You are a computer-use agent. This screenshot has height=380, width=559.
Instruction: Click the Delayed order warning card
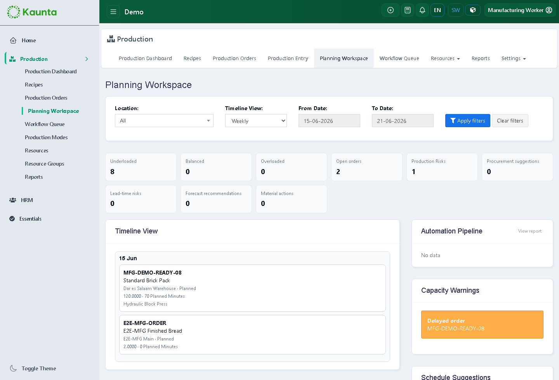coord(482,325)
